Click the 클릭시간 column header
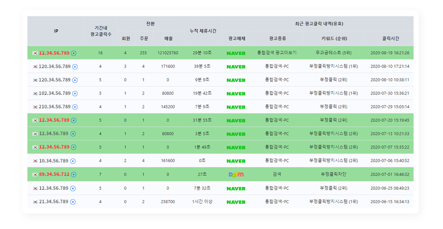Viewport: 443px width, 229px height. click(390, 38)
